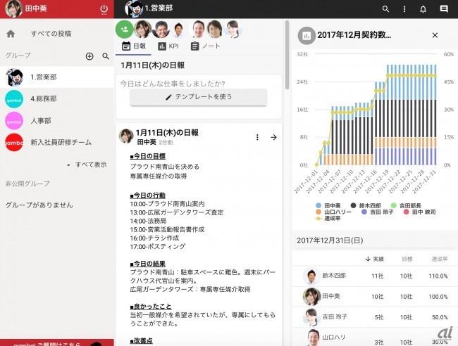458x346 pixels.
Task: Toggle 田中葵 legend swatch
Action: click(x=318, y=205)
